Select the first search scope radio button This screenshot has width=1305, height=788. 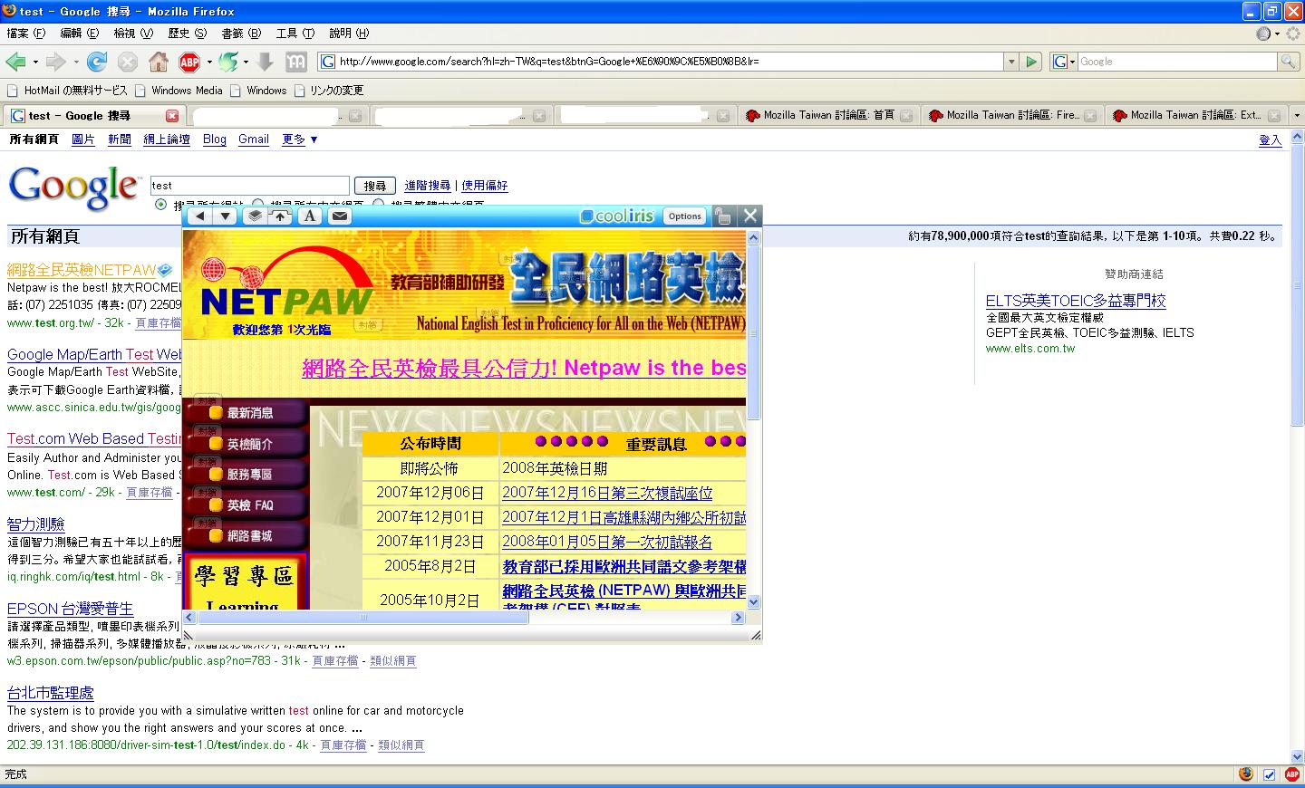point(161,205)
